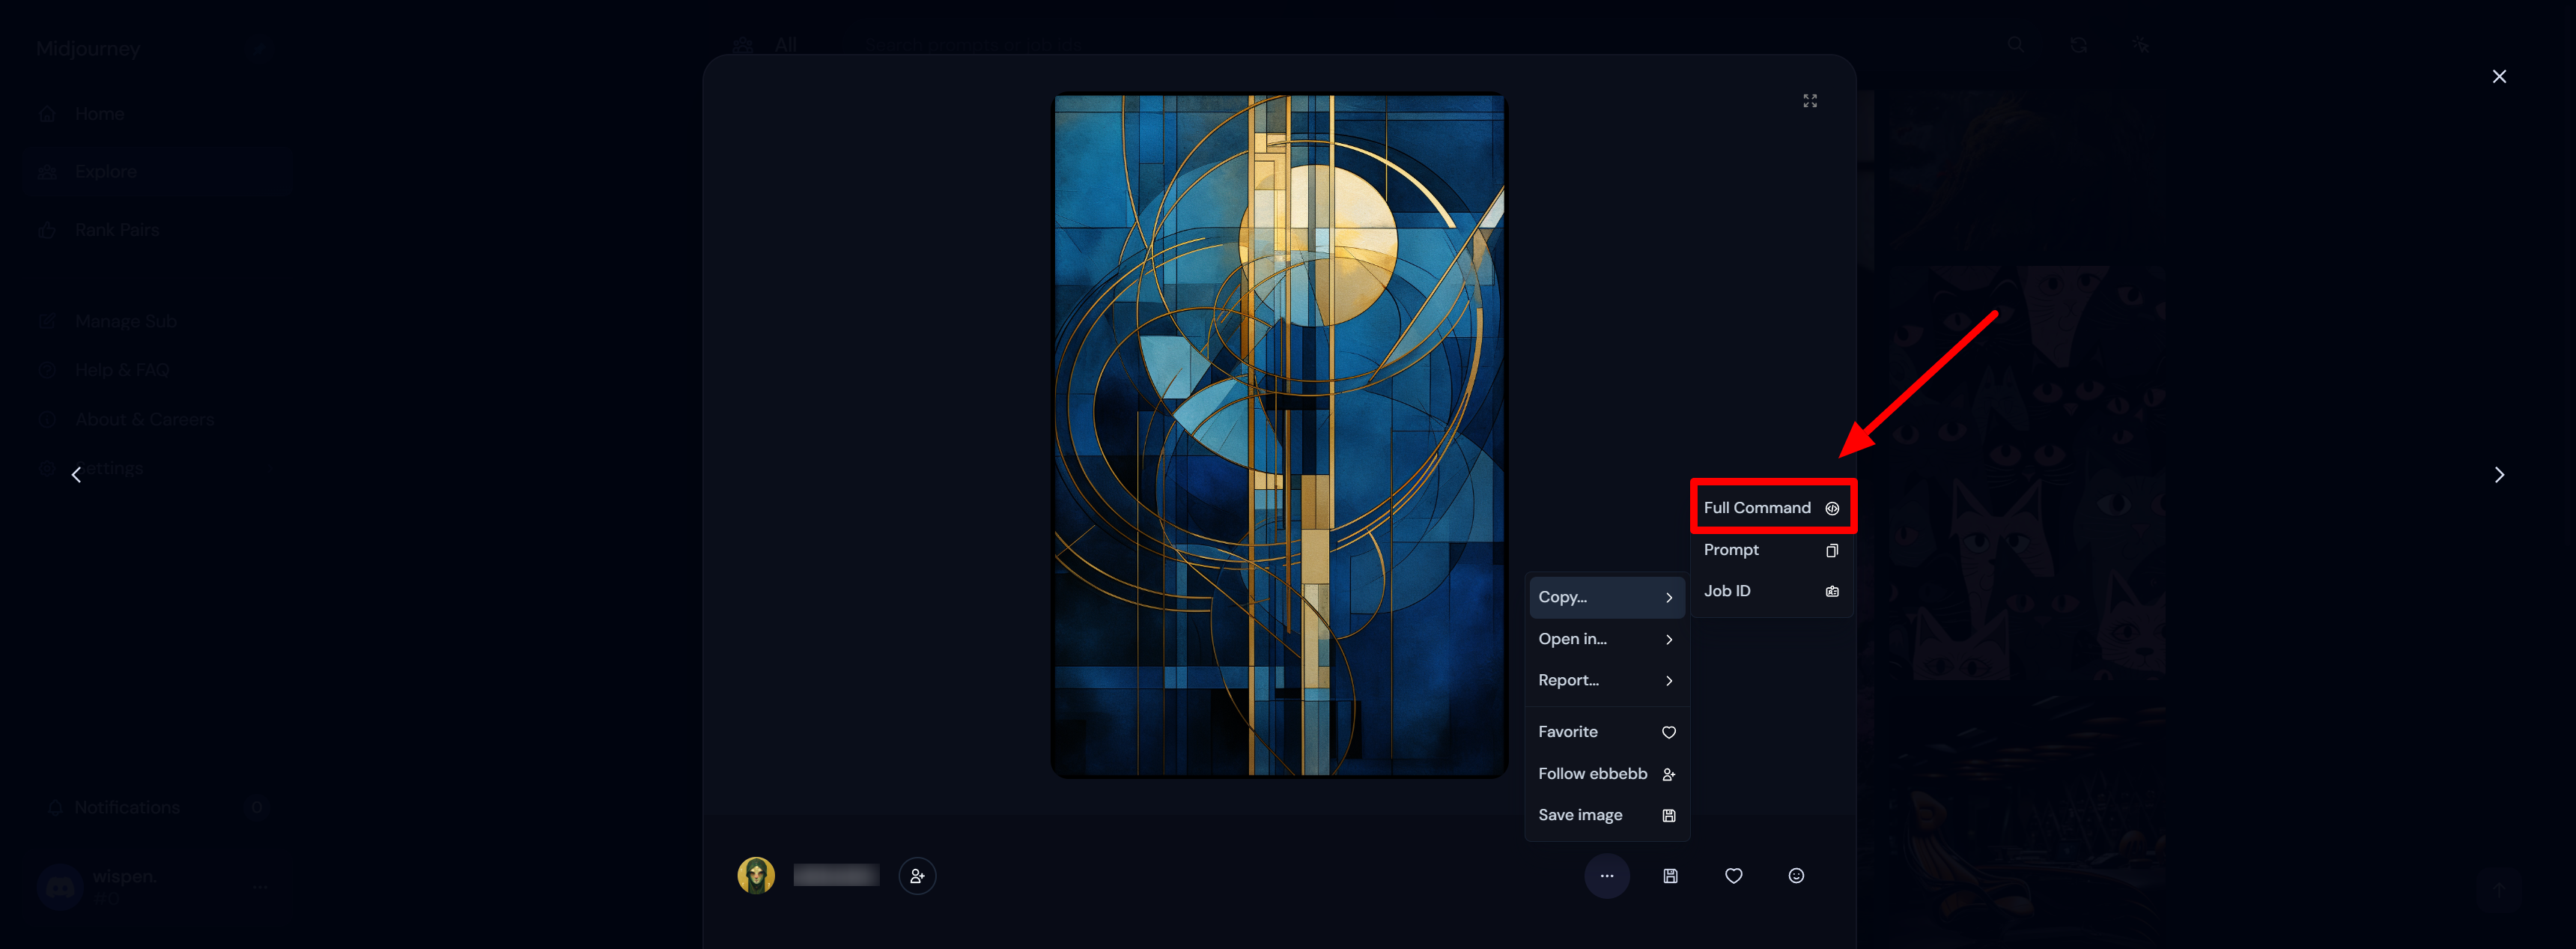The width and height of the screenshot is (2576, 949).
Task: Click the search magnifier icon in header
Action: pyautogui.click(x=2016, y=45)
